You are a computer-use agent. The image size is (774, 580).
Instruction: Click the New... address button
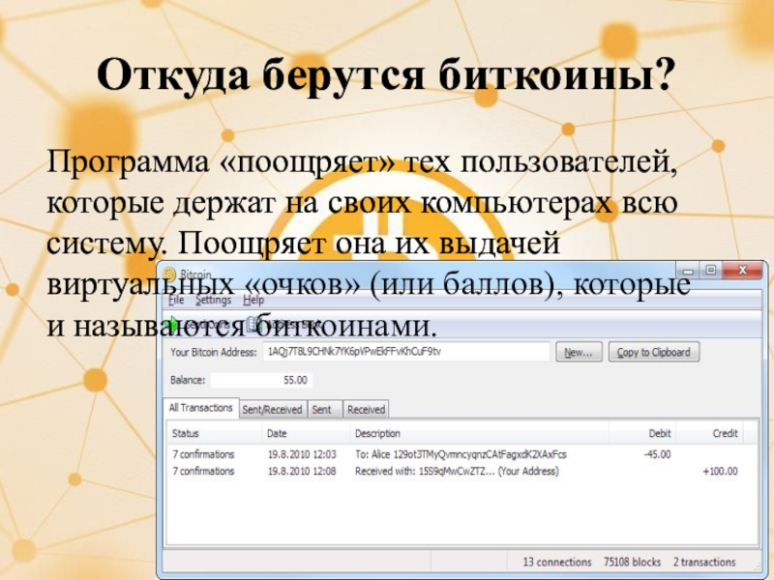pyautogui.click(x=579, y=352)
